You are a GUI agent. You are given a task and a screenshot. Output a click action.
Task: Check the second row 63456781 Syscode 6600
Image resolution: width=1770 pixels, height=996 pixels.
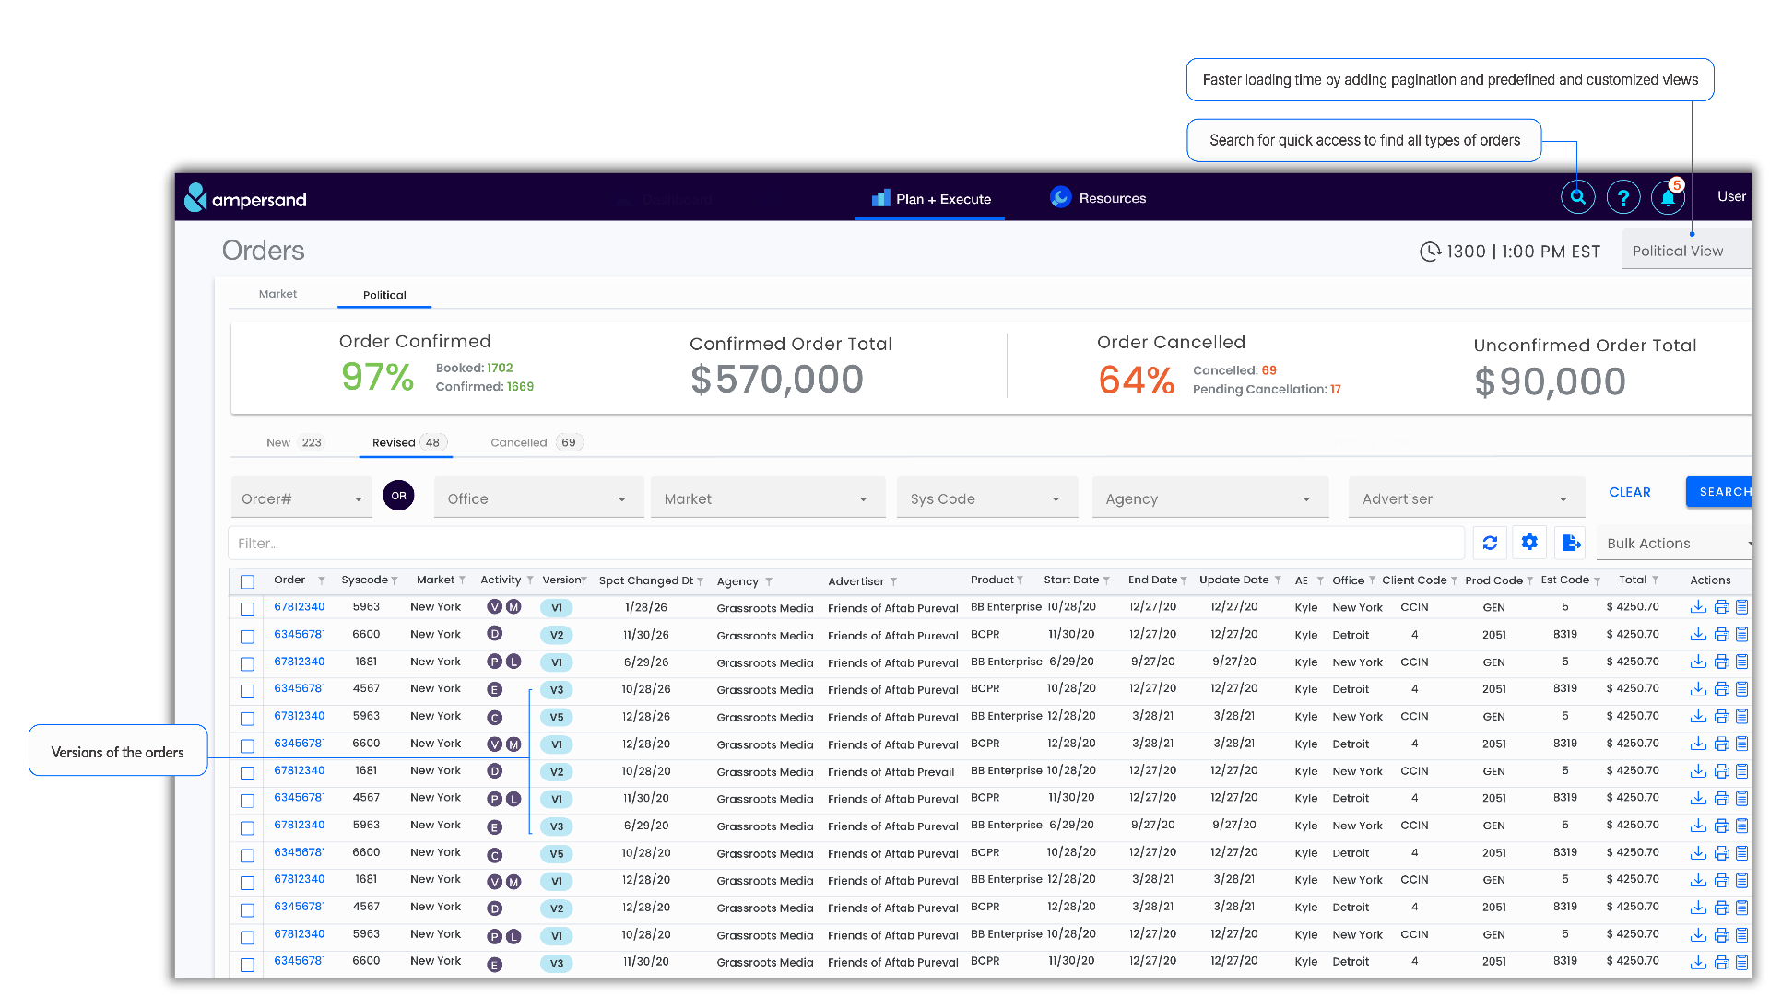click(247, 637)
